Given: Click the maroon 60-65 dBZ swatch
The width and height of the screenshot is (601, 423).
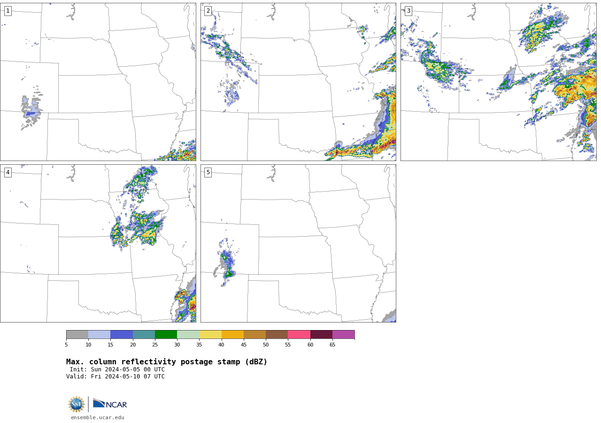Looking at the screenshot, I should pyautogui.click(x=321, y=335).
